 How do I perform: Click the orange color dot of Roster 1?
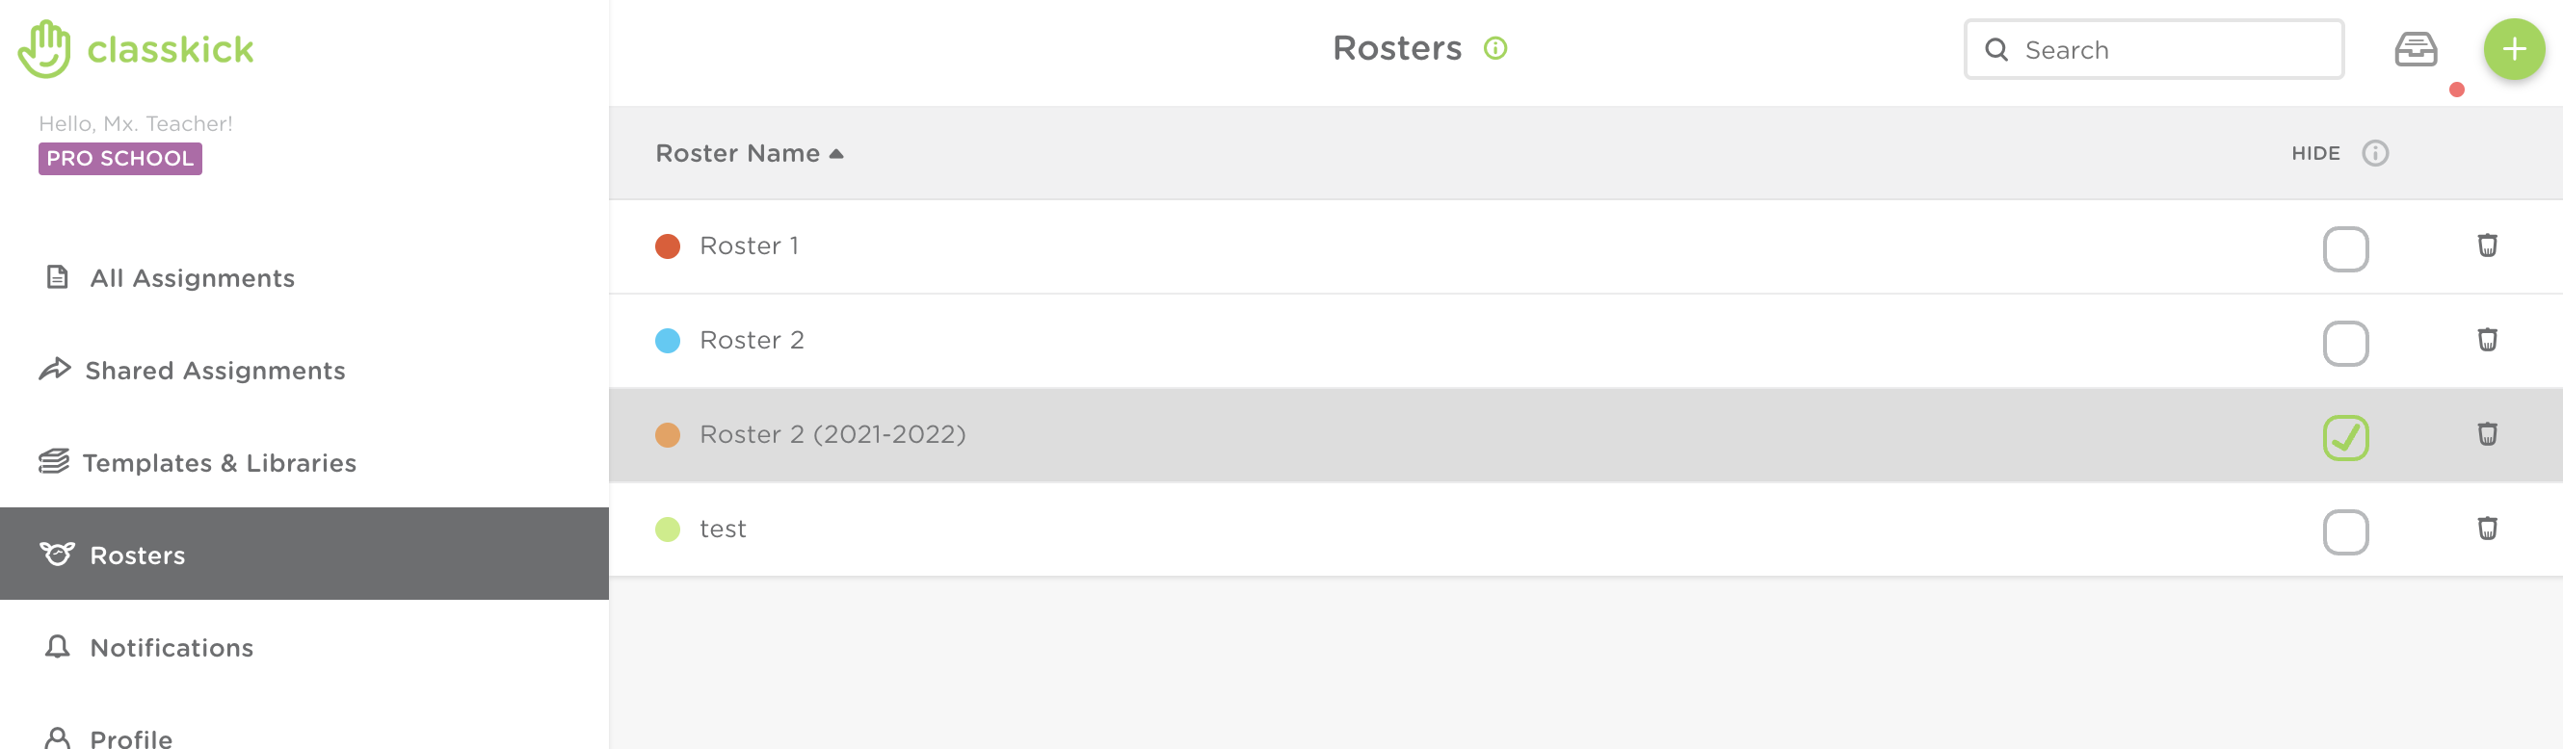[x=668, y=245]
